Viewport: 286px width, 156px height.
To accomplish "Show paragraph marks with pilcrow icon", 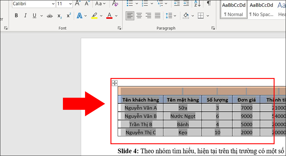I will click(x=209, y=4).
